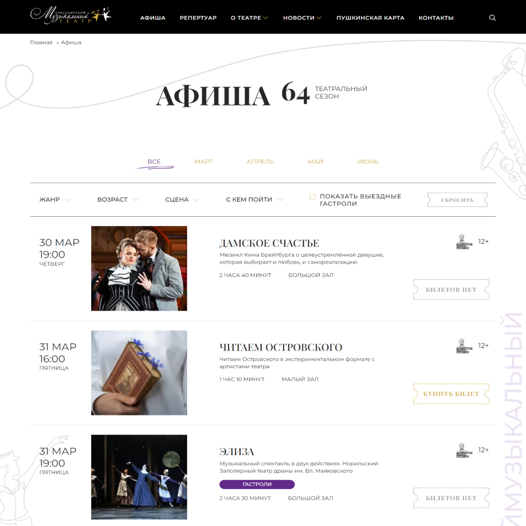Toggle Показать выездные гастроли checkbox
This screenshot has height=526, width=526.
coord(313,197)
